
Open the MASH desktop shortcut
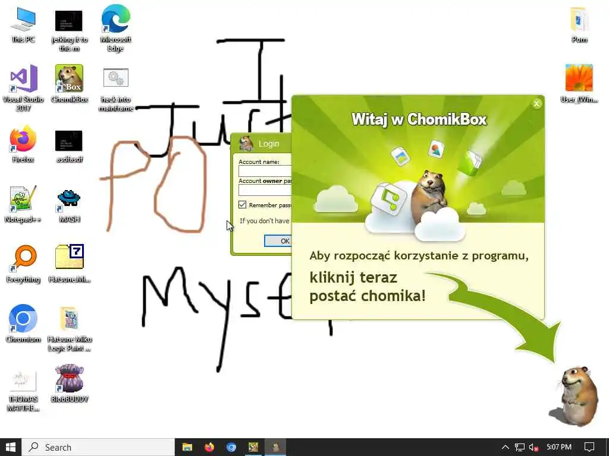pos(69,205)
